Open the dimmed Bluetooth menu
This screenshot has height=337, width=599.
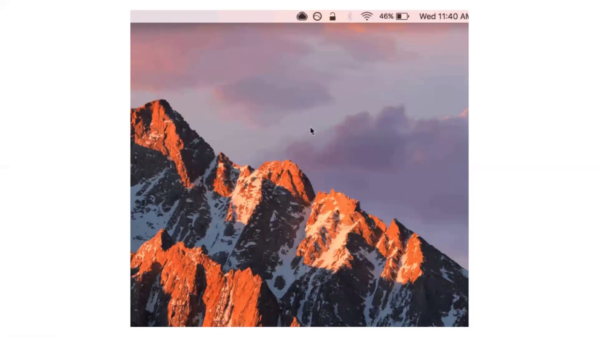[x=349, y=16]
